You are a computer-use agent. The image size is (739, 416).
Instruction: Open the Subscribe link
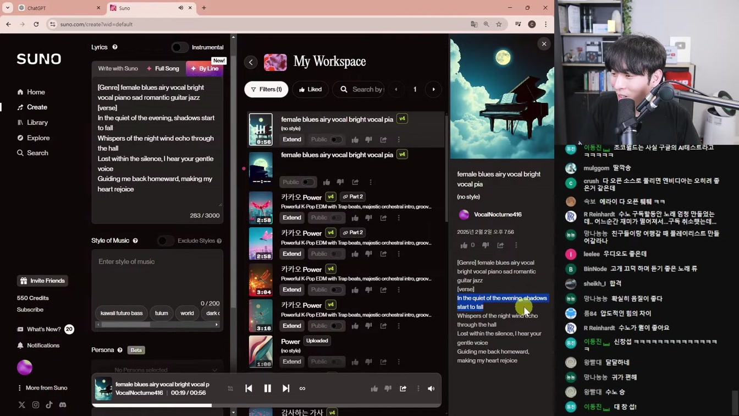tap(30, 310)
